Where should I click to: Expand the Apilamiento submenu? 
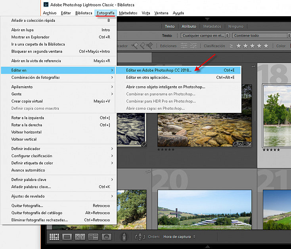pyautogui.click(x=59, y=87)
